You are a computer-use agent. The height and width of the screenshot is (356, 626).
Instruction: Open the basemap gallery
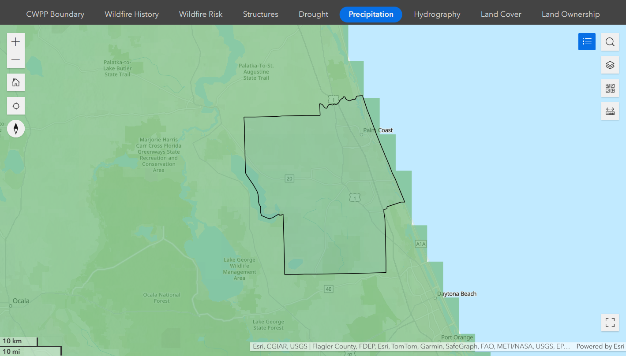tap(610, 88)
